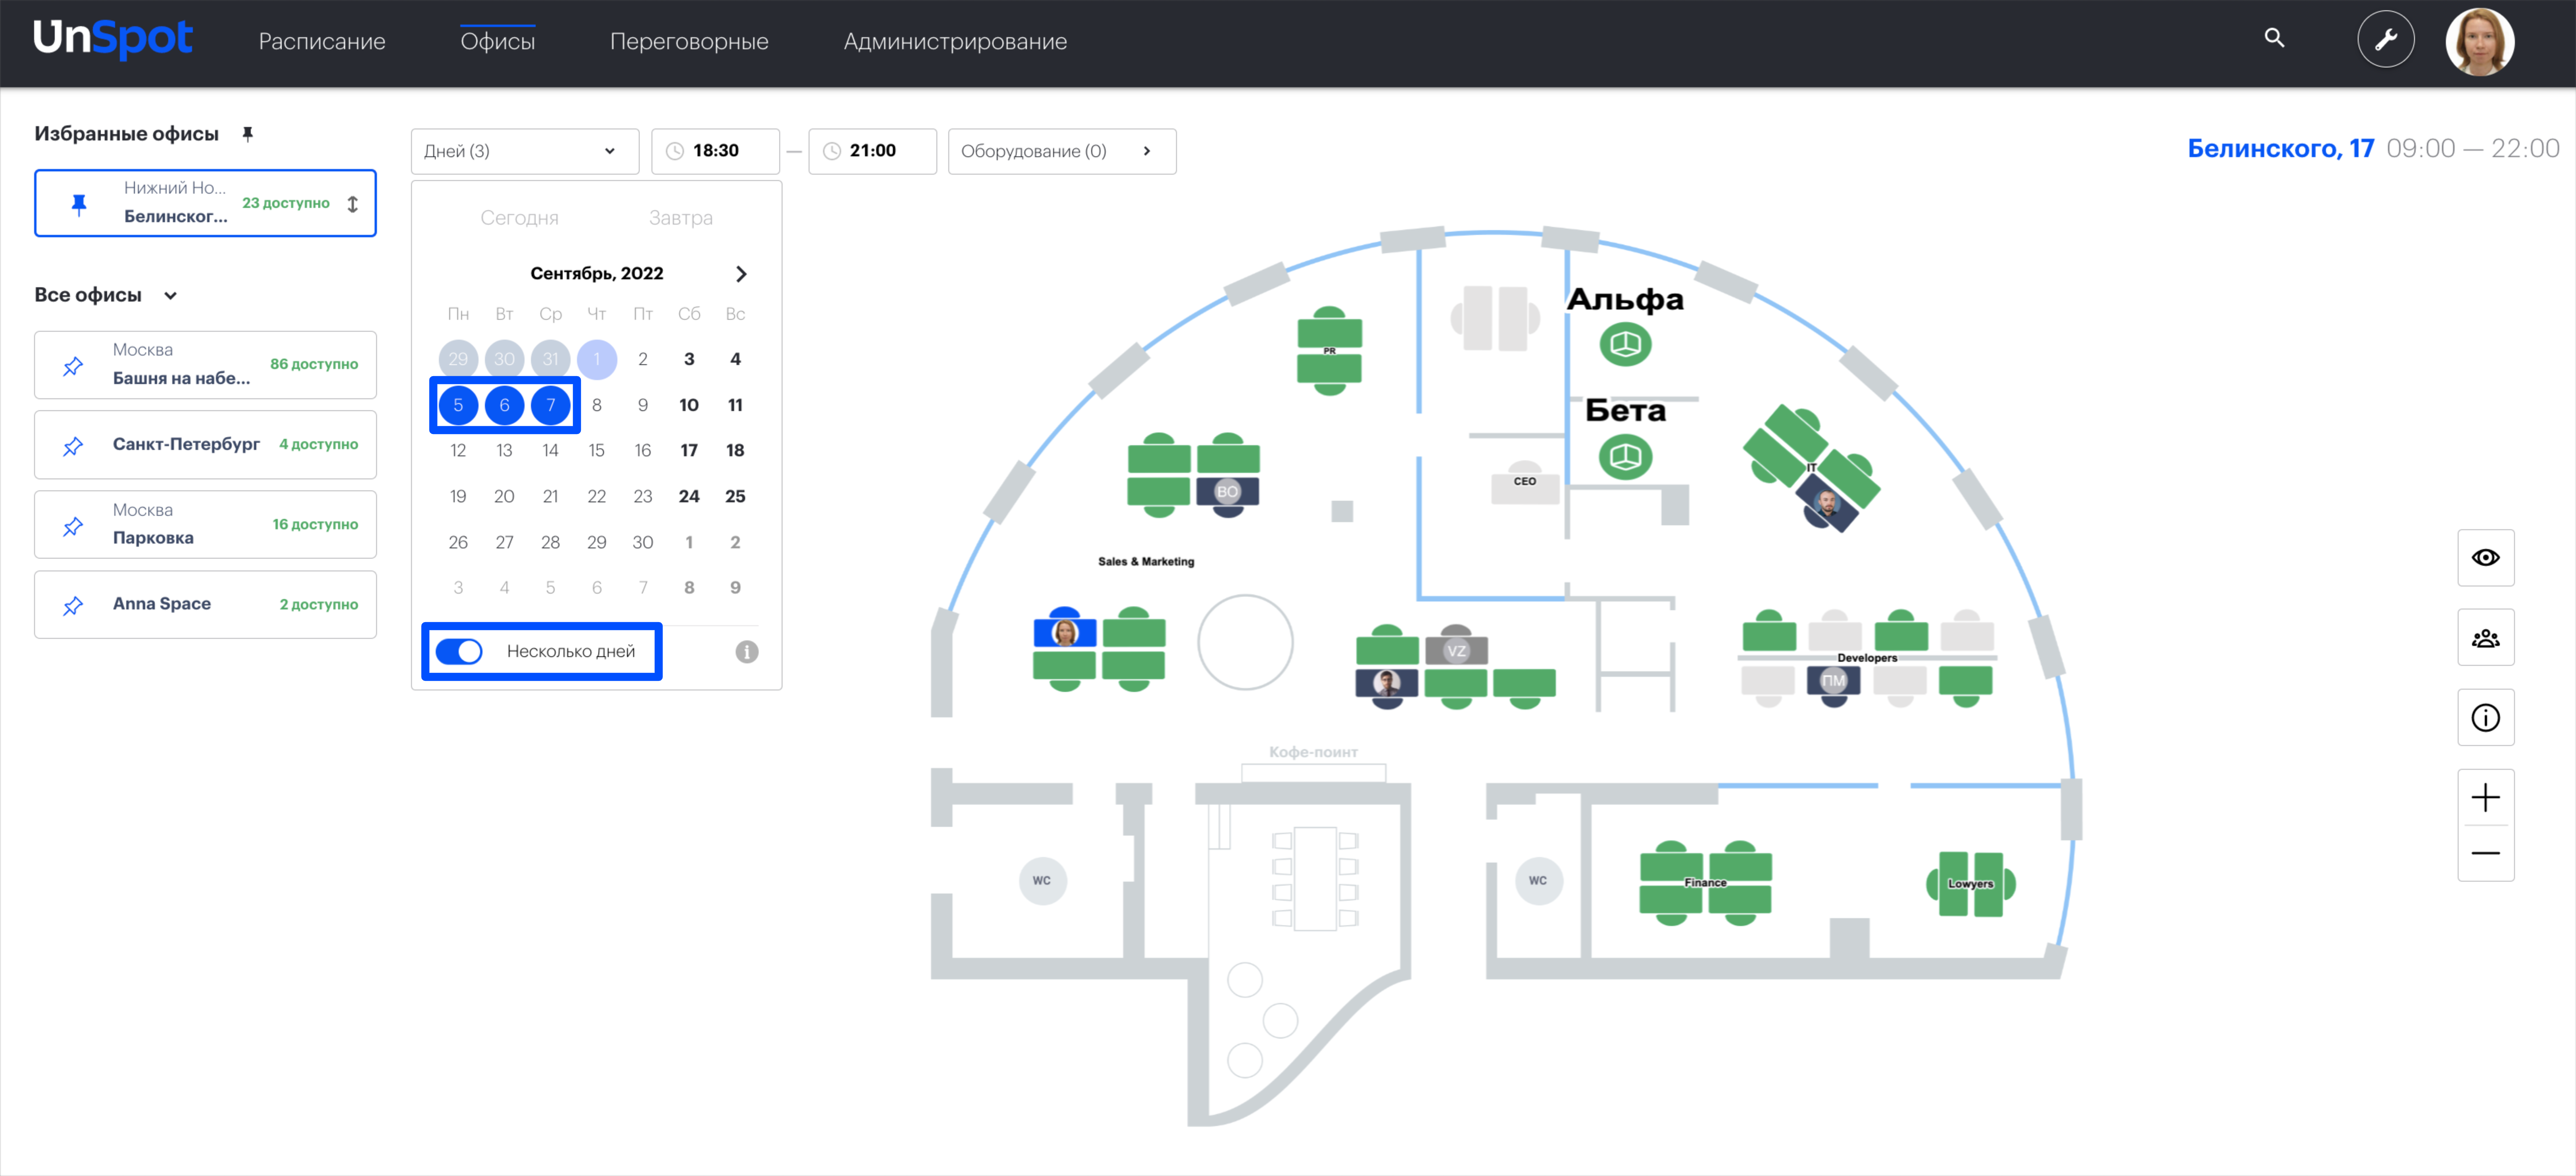Click the Кофе-поинт label
The image size is (2576, 1176).
pos(1313,752)
